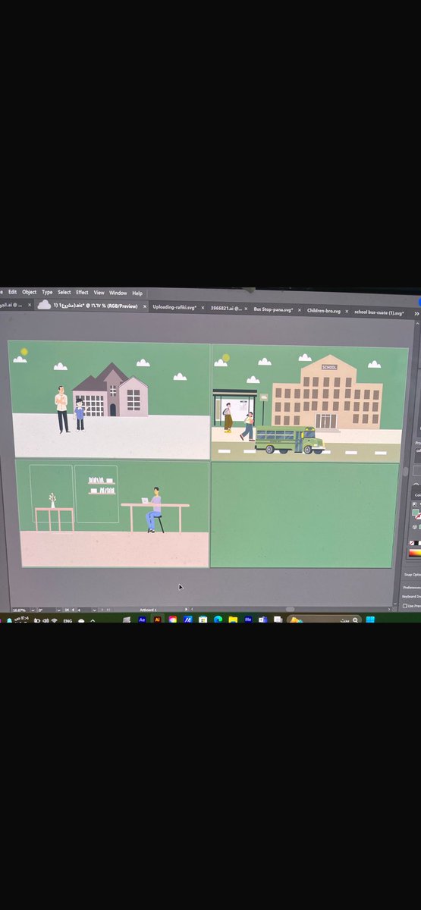Switch to Bus Stop-pana.svg document tab

(272, 309)
